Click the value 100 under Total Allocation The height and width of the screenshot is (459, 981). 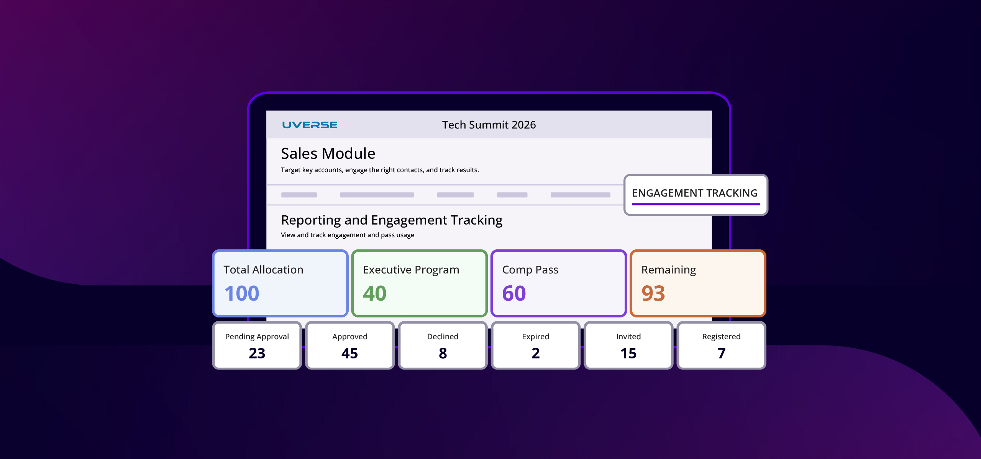coord(242,293)
